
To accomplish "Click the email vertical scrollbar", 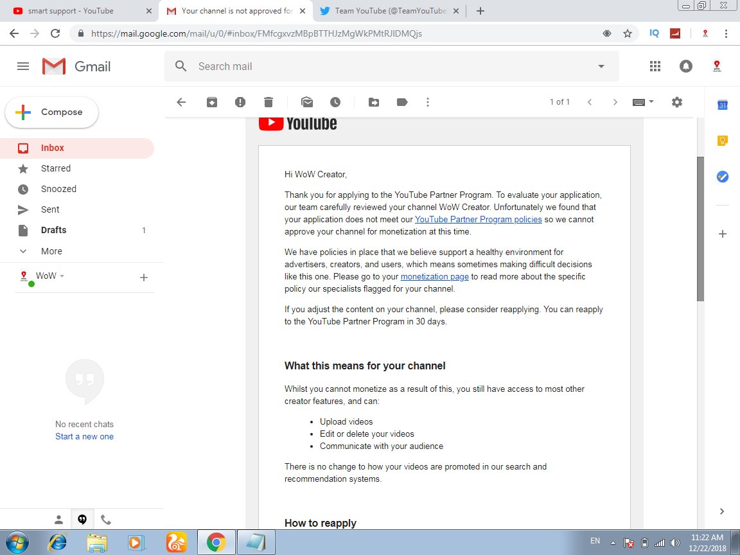I will [701, 229].
